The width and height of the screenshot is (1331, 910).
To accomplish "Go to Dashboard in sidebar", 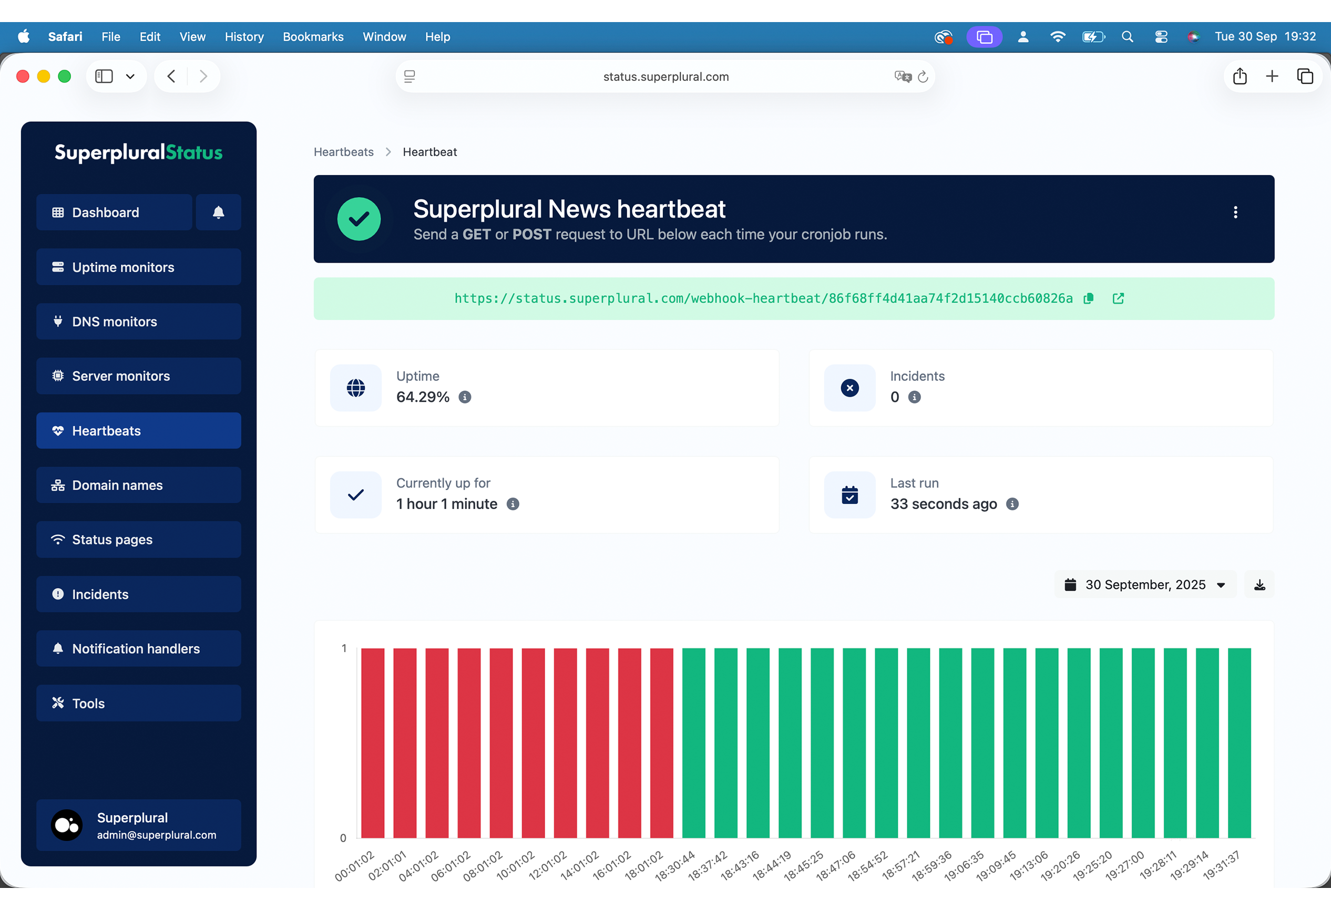I will coord(114,212).
